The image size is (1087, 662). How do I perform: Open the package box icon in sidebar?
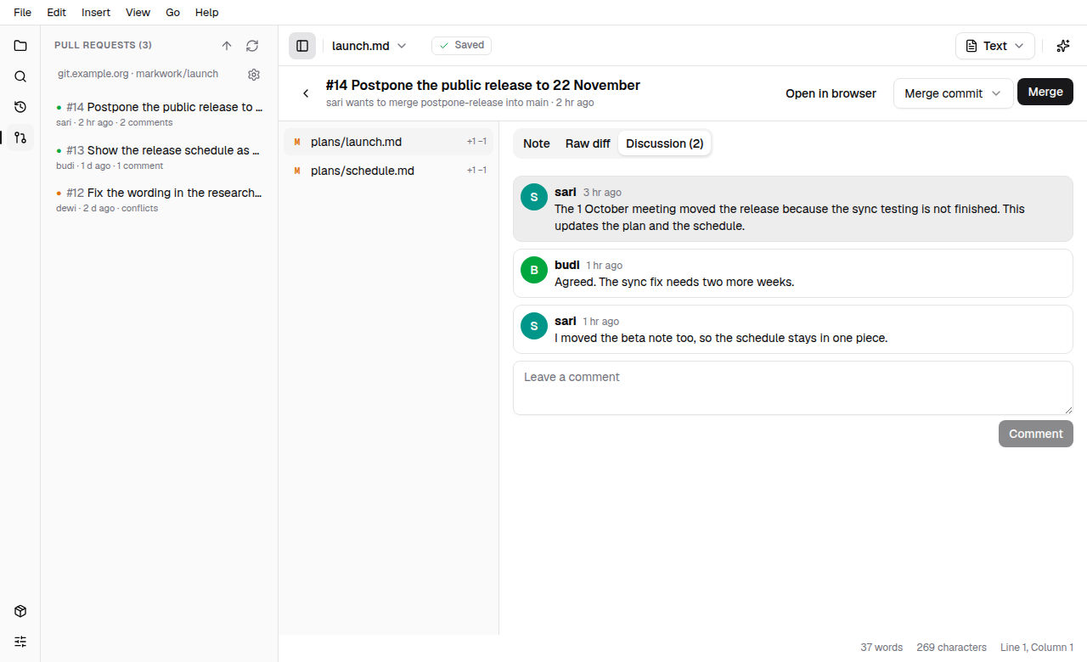20,611
